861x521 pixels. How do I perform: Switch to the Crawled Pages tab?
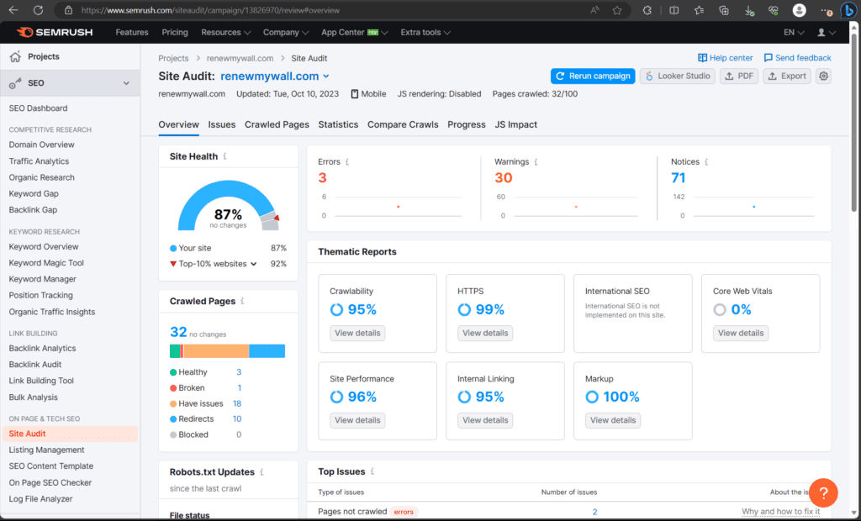(277, 124)
